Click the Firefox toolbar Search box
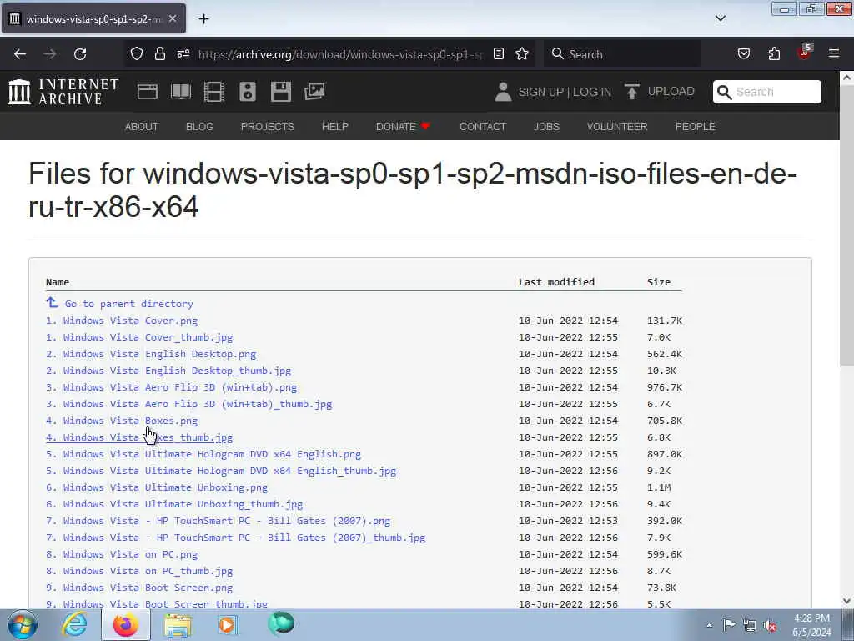 (622, 54)
